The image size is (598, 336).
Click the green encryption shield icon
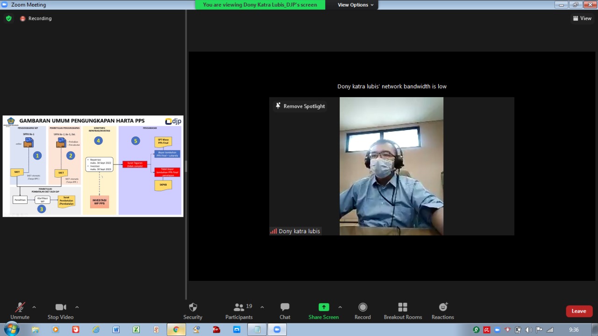click(x=8, y=18)
